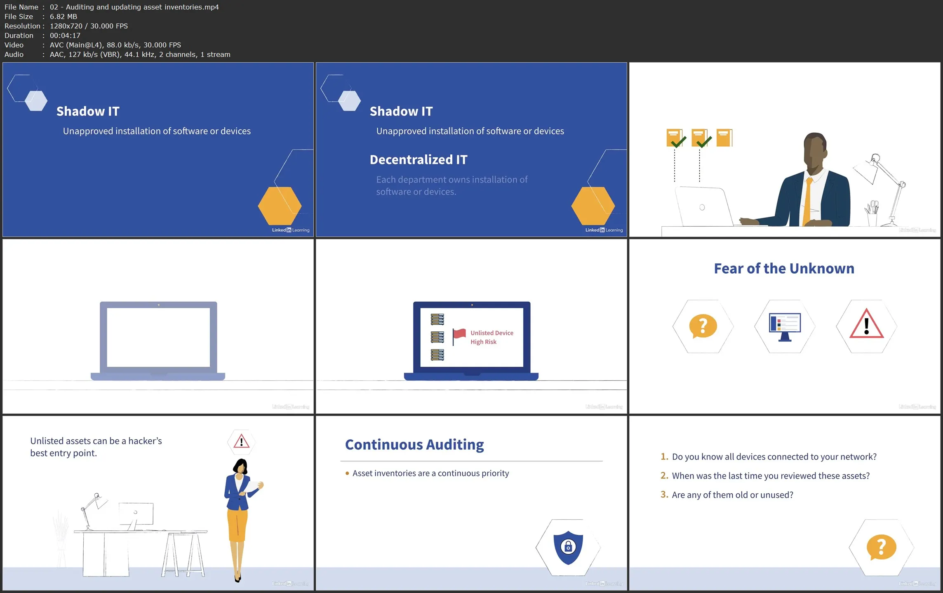Screen dimensions: 943x593
Task: Click the blue shield lock icon
Action: coord(568,547)
